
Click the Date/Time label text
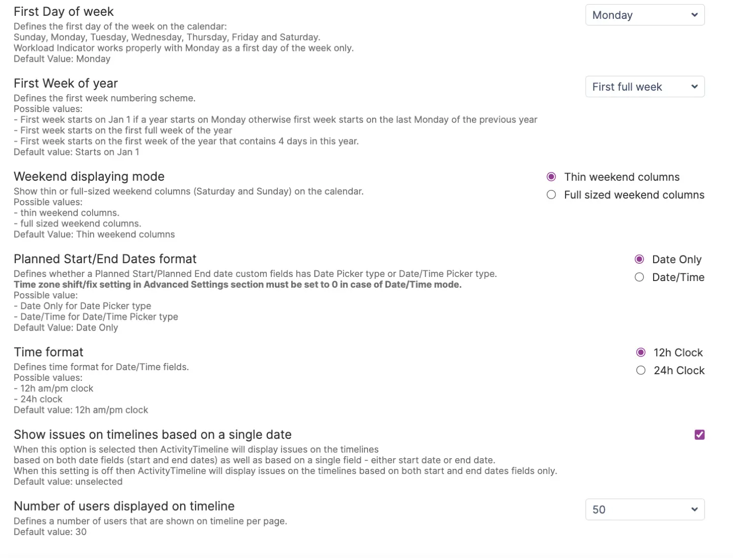tap(678, 277)
